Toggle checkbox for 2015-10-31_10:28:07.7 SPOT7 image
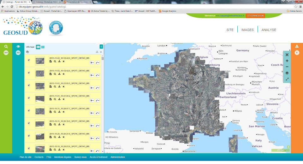This screenshot has height=164, width=303. pyautogui.click(x=29, y=110)
